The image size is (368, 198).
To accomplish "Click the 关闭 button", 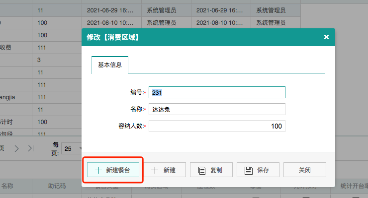I will pyautogui.click(x=305, y=170).
